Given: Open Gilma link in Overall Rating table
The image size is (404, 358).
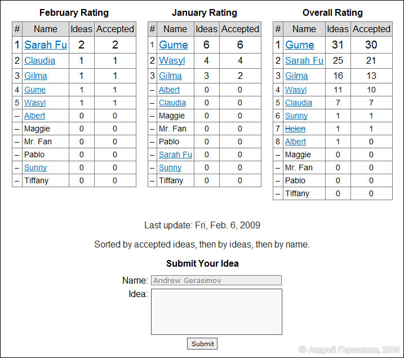Looking at the screenshot, I should 296,76.
